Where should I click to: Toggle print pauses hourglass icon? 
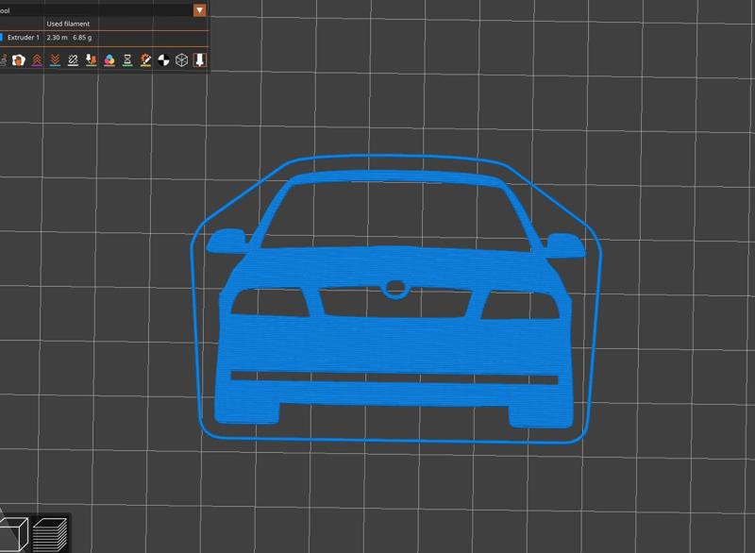(x=127, y=60)
